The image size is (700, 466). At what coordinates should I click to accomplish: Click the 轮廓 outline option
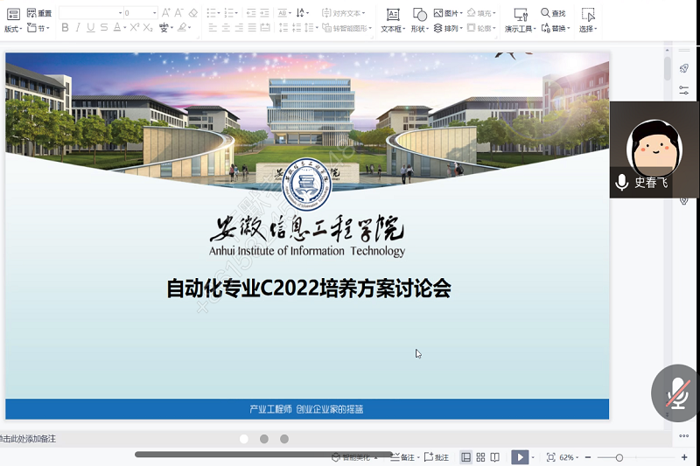tap(481, 28)
